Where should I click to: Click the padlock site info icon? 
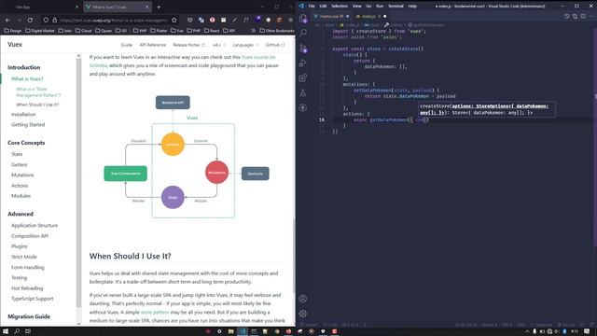tap(54, 20)
